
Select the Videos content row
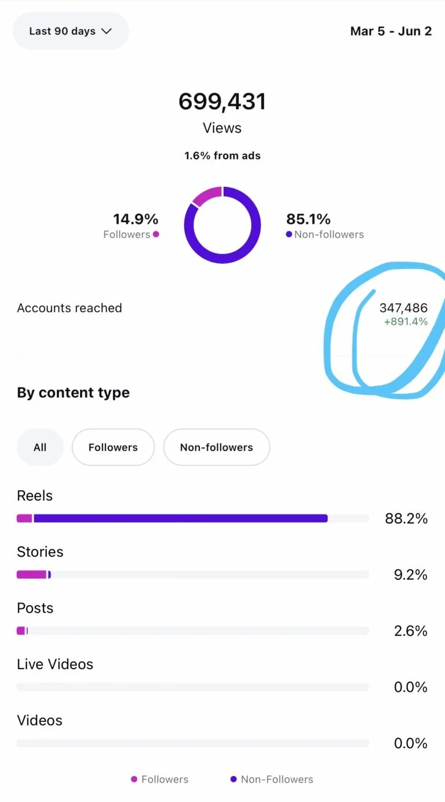point(222,732)
